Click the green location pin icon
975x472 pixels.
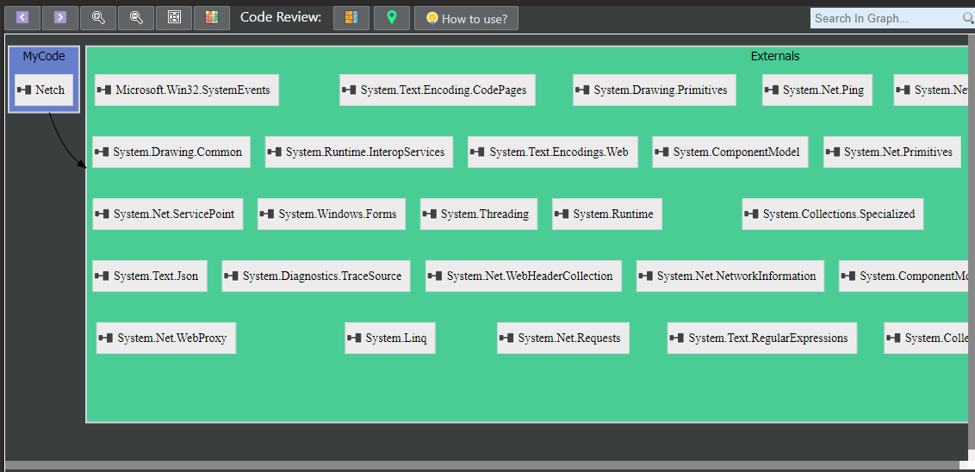392,18
